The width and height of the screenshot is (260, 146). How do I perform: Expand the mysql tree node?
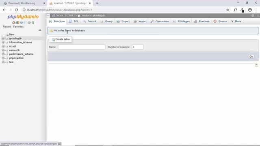coord(3,46)
